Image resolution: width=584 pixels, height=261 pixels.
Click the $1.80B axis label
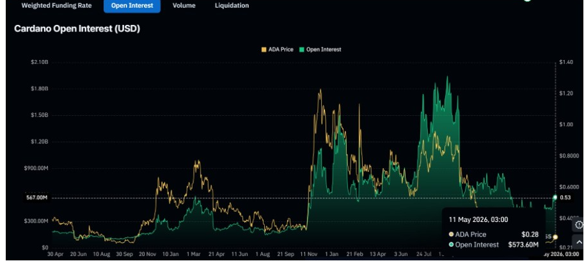[x=40, y=89]
